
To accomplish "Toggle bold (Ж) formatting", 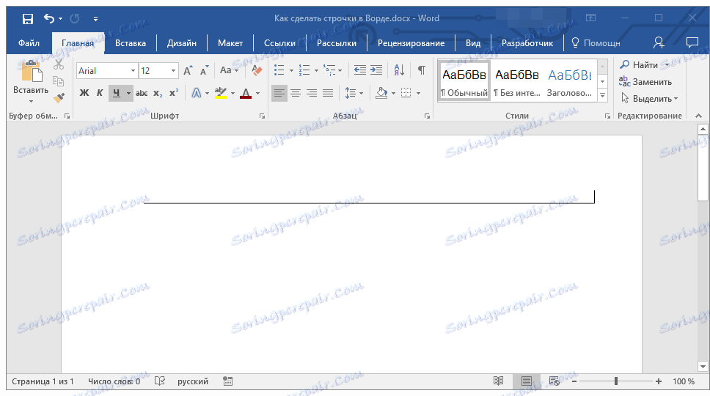I will 84,93.
